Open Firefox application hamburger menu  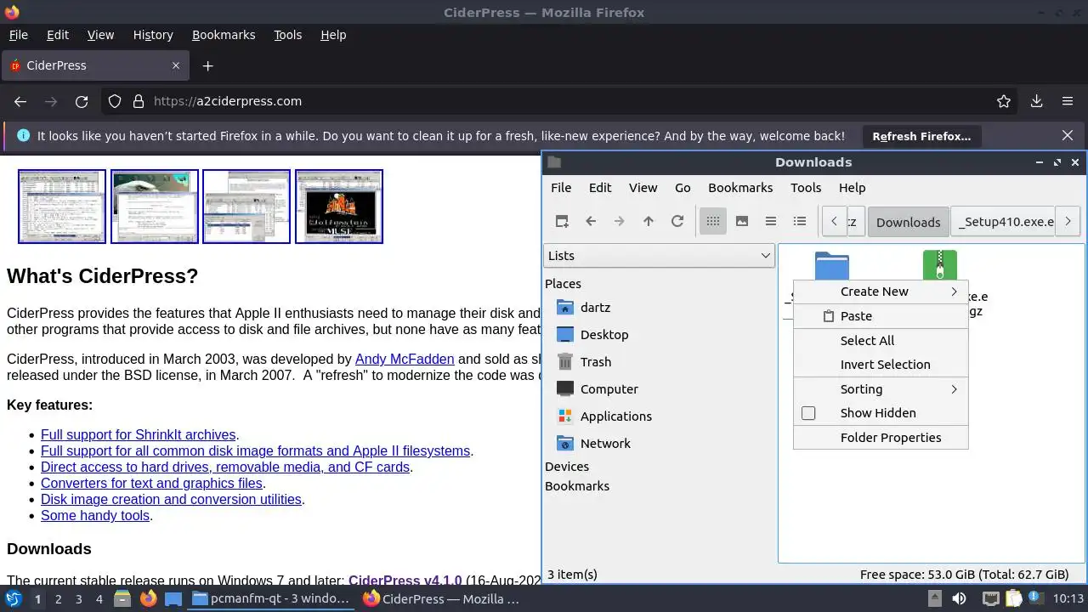pos(1068,101)
